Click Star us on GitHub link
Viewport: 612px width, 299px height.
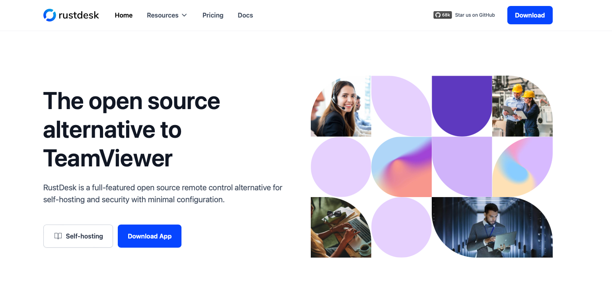pyautogui.click(x=475, y=15)
